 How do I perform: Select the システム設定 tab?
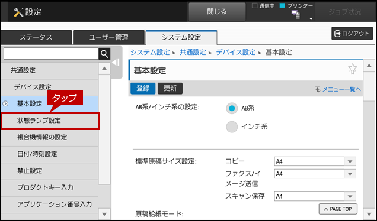click(x=181, y=37)
